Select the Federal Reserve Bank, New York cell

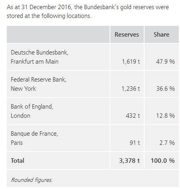click(x=58, y=84)
